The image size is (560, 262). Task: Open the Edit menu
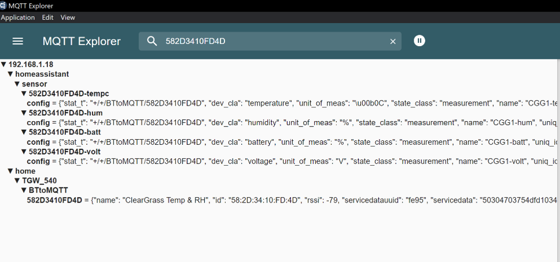click(47, 17)
